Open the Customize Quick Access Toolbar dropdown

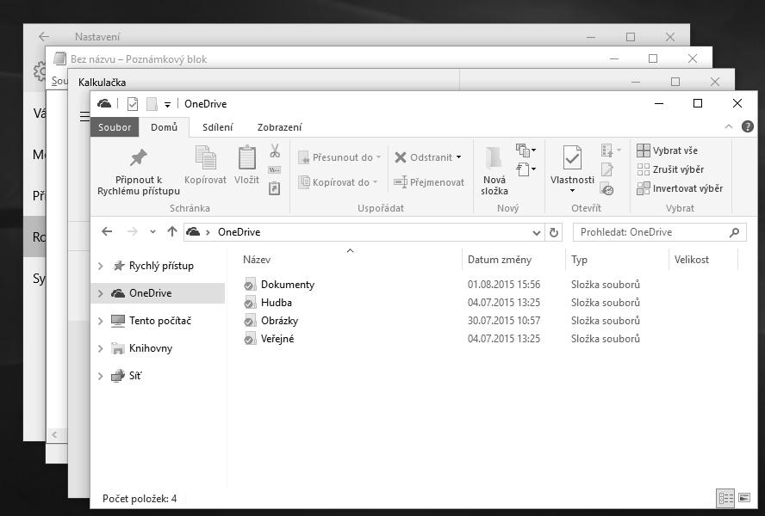point(167,104)
